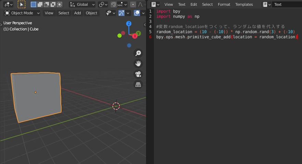Click the pan view hand icon
The height and width of the screenshot is (164, 302).
[x=138, y=64]
